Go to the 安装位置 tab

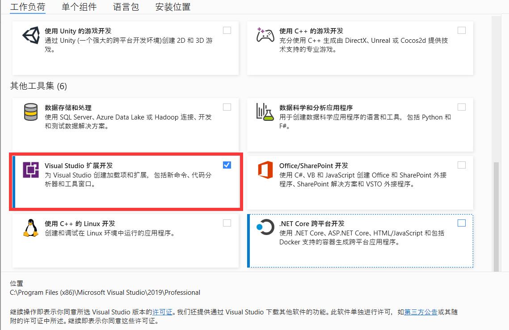pos(172,7)
